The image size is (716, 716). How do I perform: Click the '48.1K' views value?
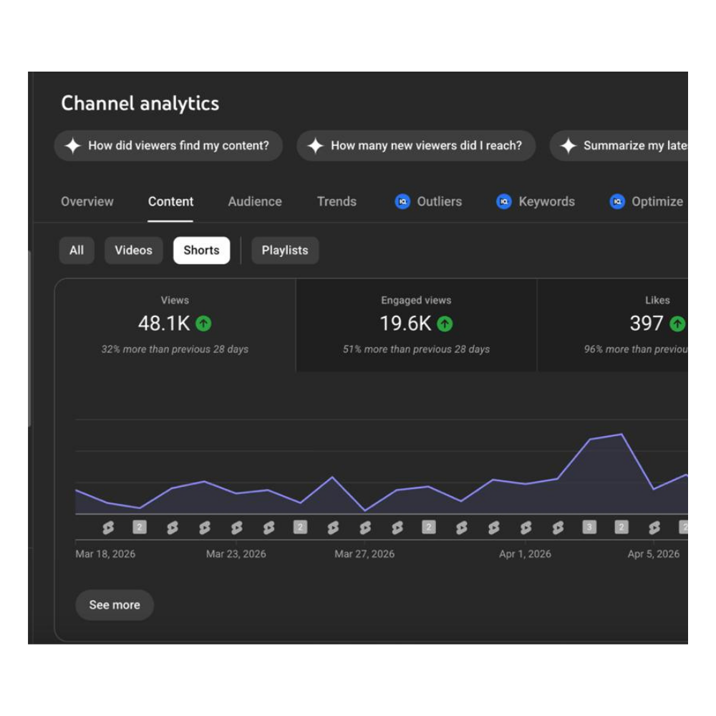pyautogui.click(x=163, y=324)
